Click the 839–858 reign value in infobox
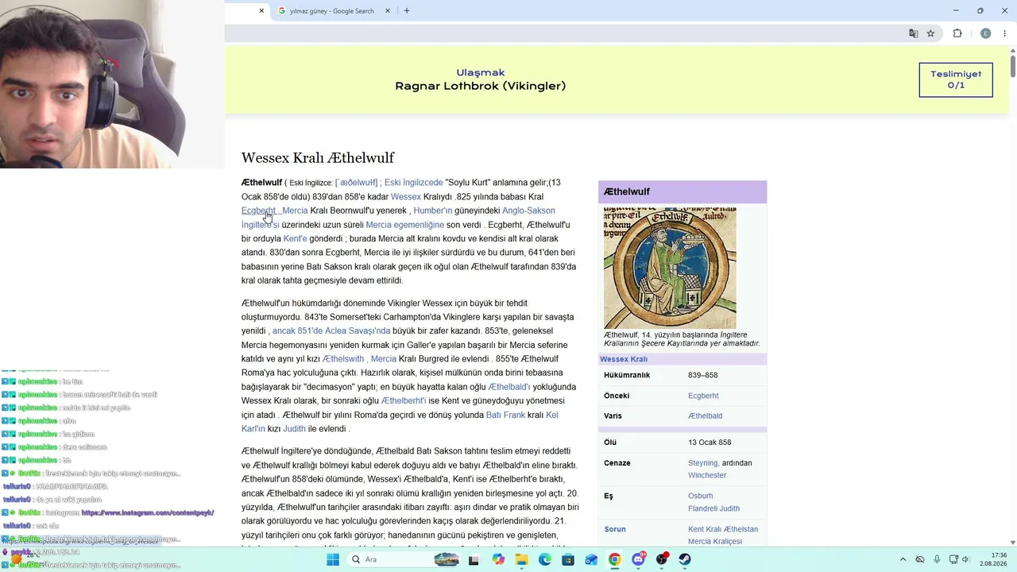1017x572 pixels. (703, 375)
